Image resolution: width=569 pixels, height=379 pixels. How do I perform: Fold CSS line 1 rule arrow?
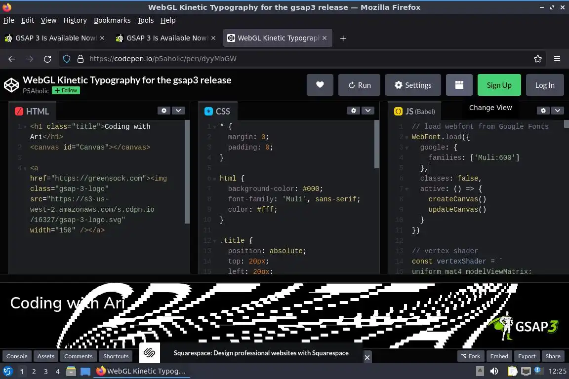tap(214, 127)
